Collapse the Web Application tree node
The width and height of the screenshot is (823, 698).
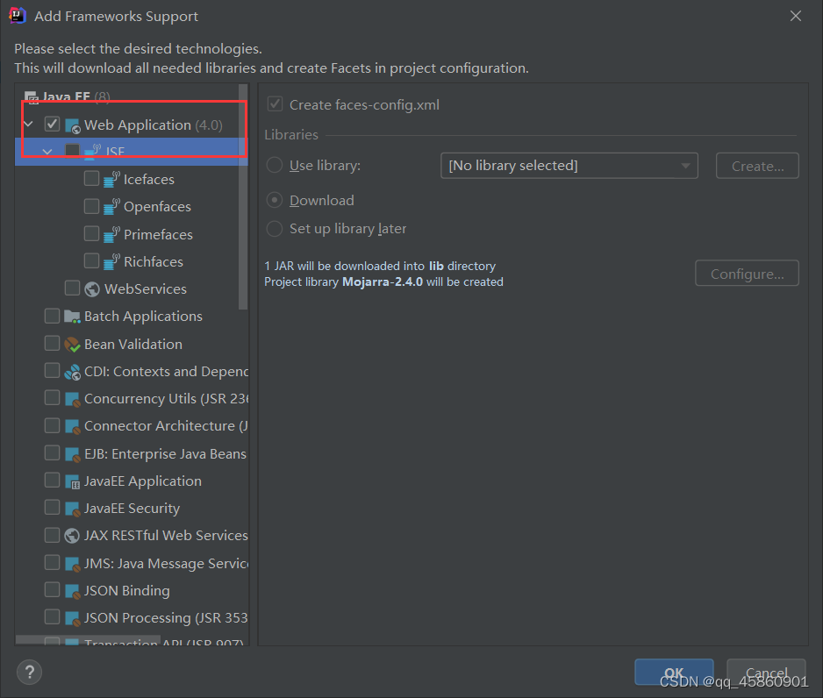point(29,125)
